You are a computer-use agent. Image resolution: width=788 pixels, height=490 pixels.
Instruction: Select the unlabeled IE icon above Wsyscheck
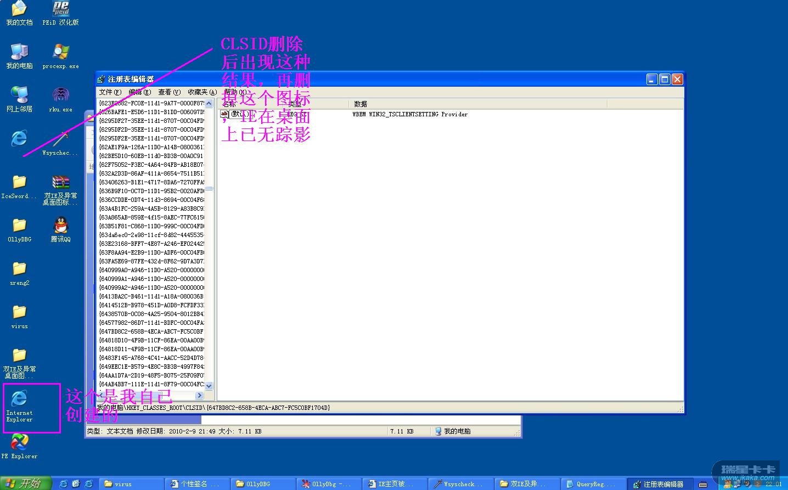[19, 138]
